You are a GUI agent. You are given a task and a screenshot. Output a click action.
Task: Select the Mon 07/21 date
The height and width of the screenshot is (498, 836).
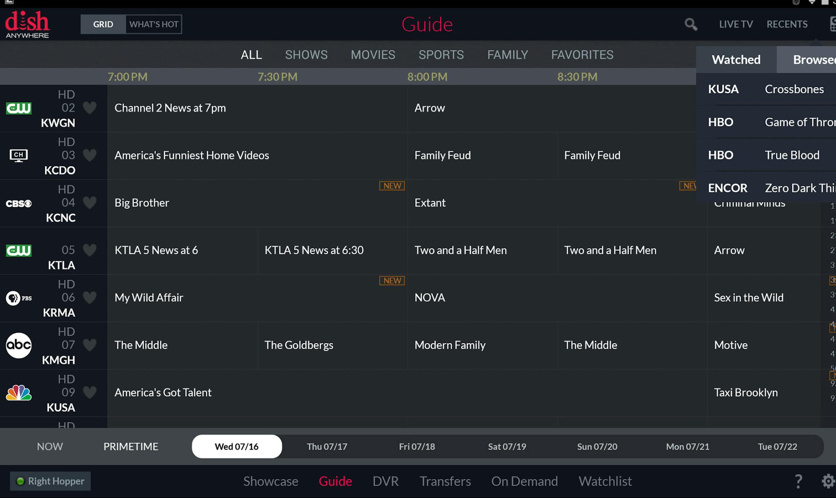pos(687,446)
